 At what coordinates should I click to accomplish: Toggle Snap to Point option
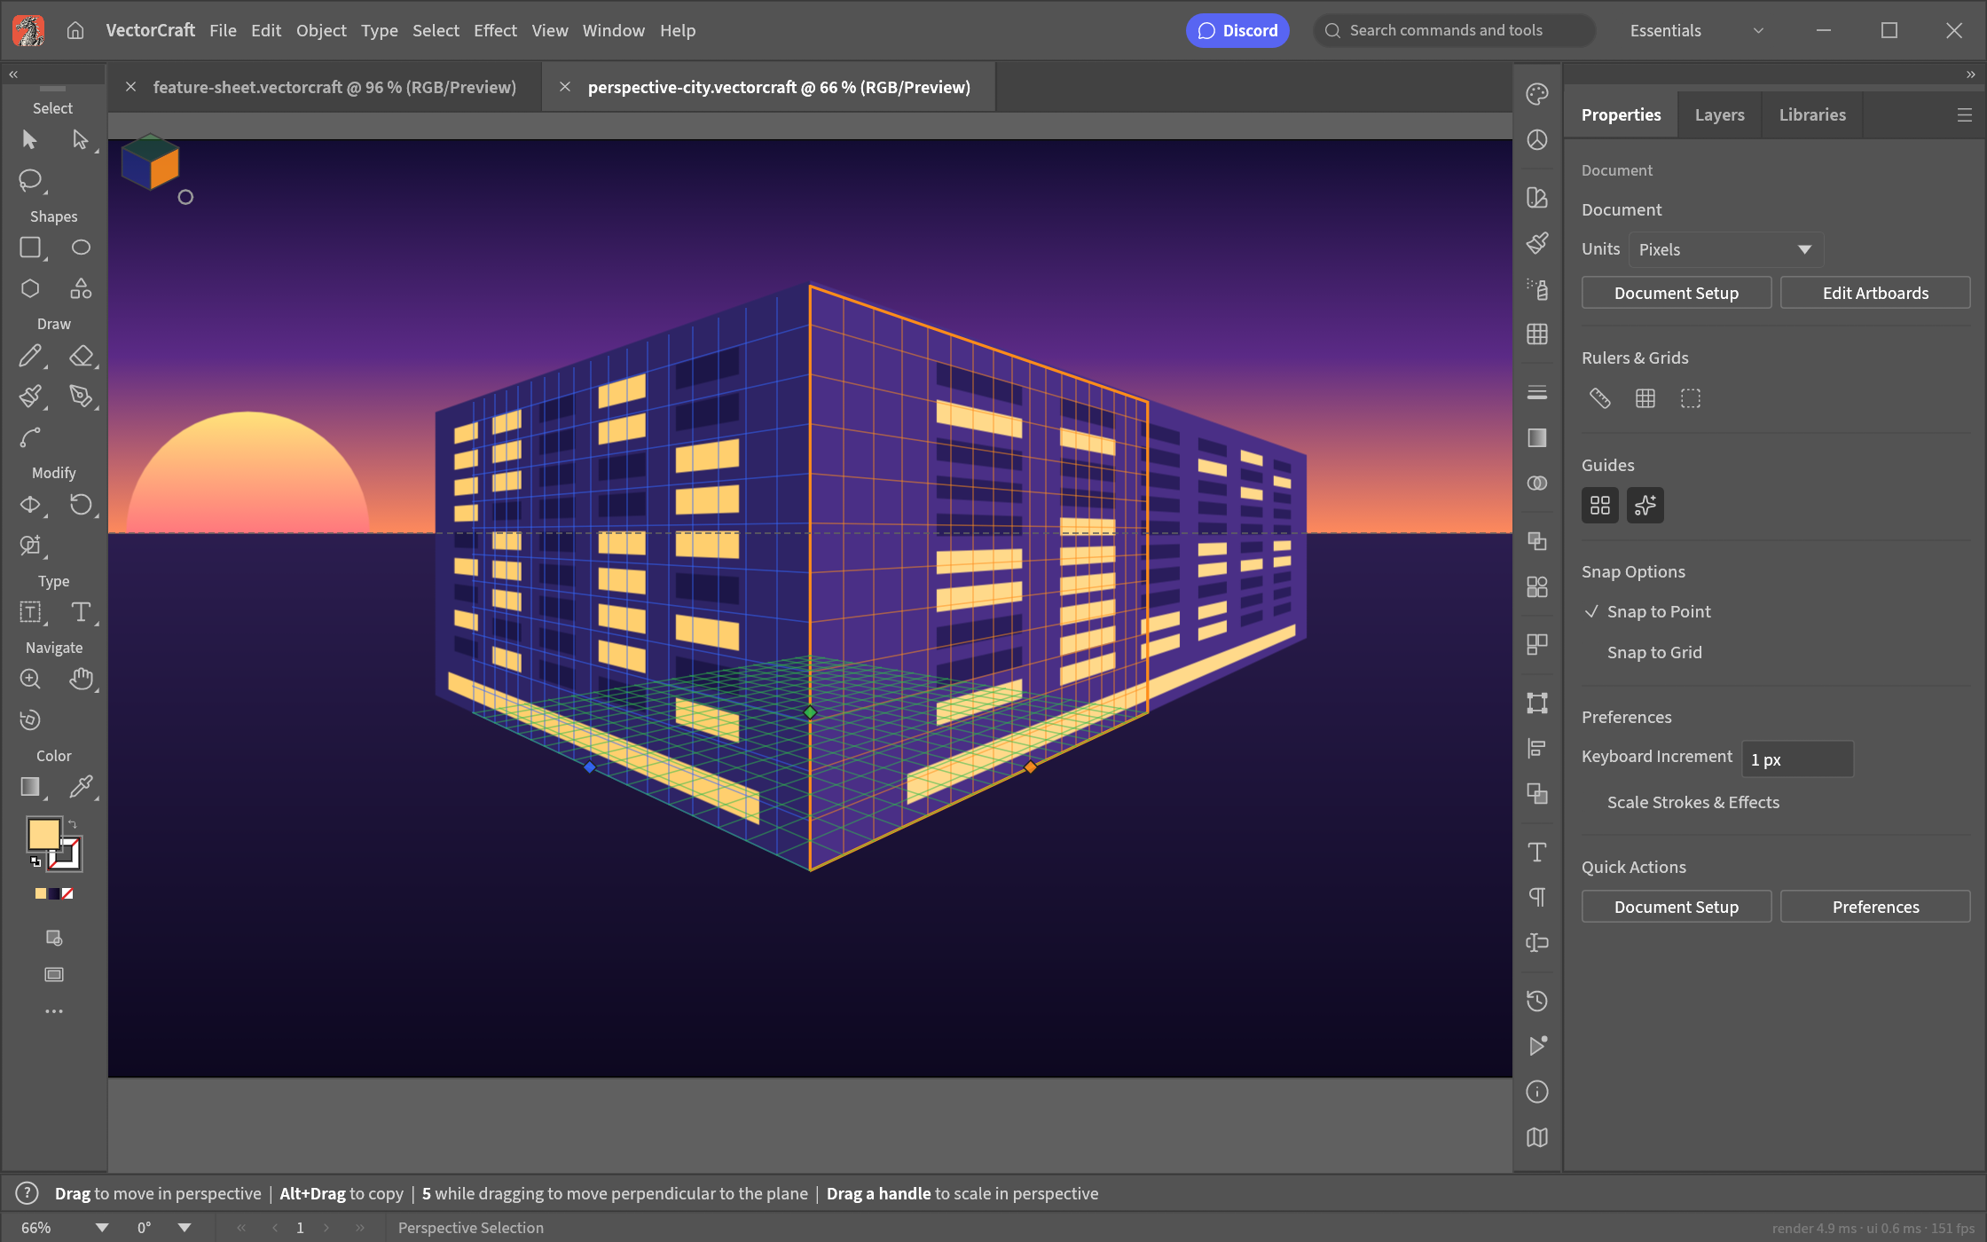coord(1648,611)
